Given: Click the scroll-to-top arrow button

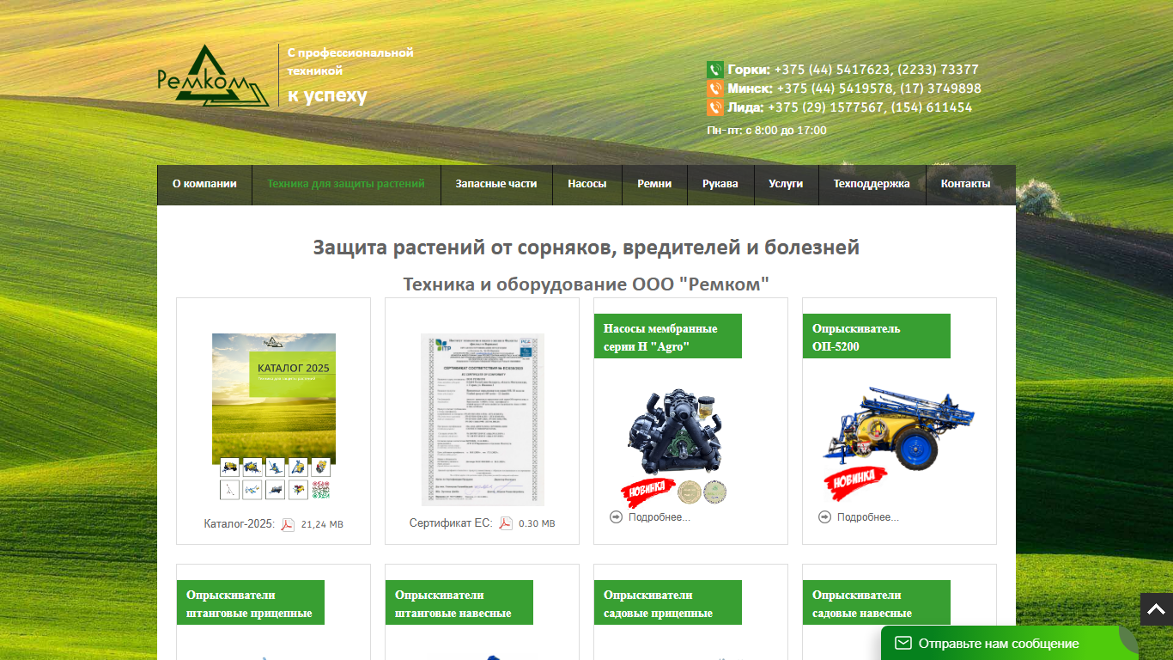Looking at the screenshot, I should coord(1157,609).
